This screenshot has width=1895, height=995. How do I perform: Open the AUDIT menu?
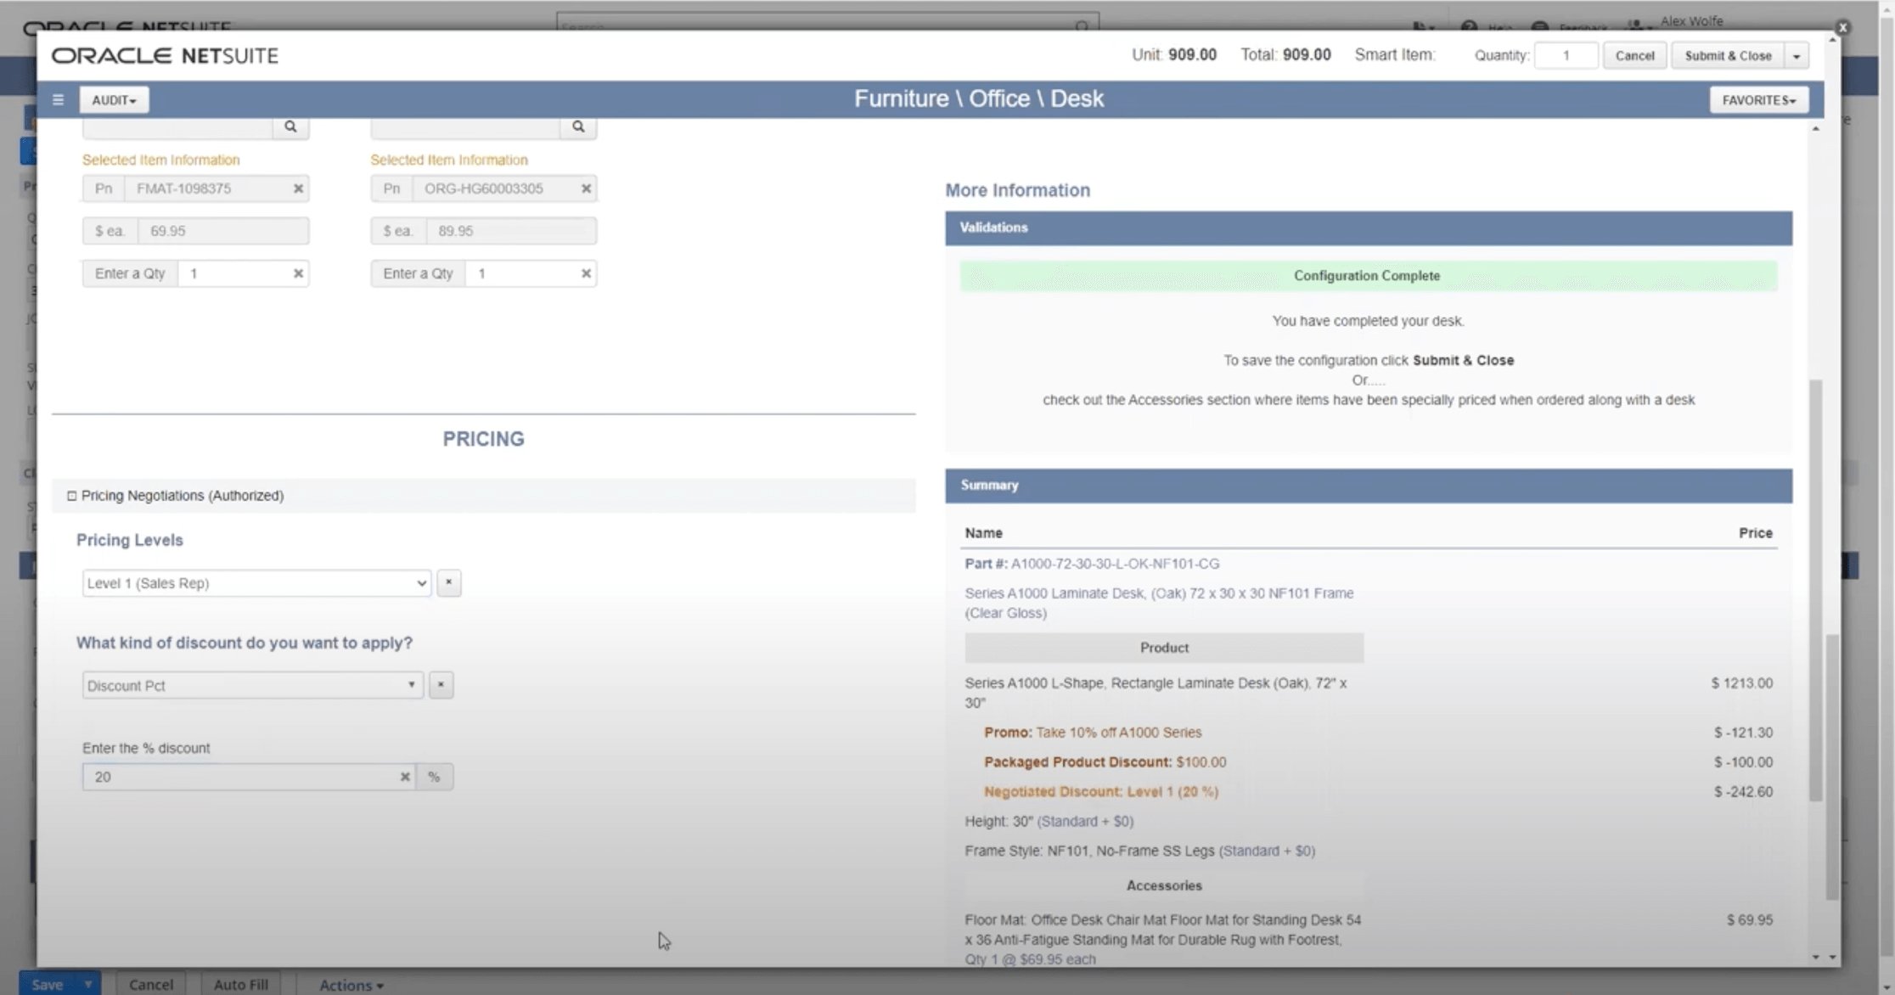[x=114, y=100]
